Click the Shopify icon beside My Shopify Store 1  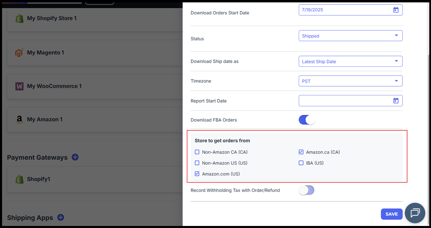coord(19,18)
